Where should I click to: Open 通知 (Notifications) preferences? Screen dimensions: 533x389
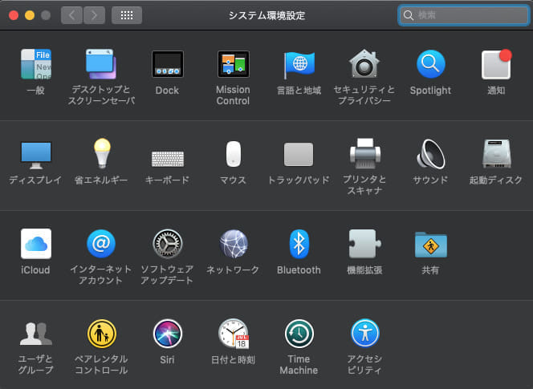coord(496,64)
